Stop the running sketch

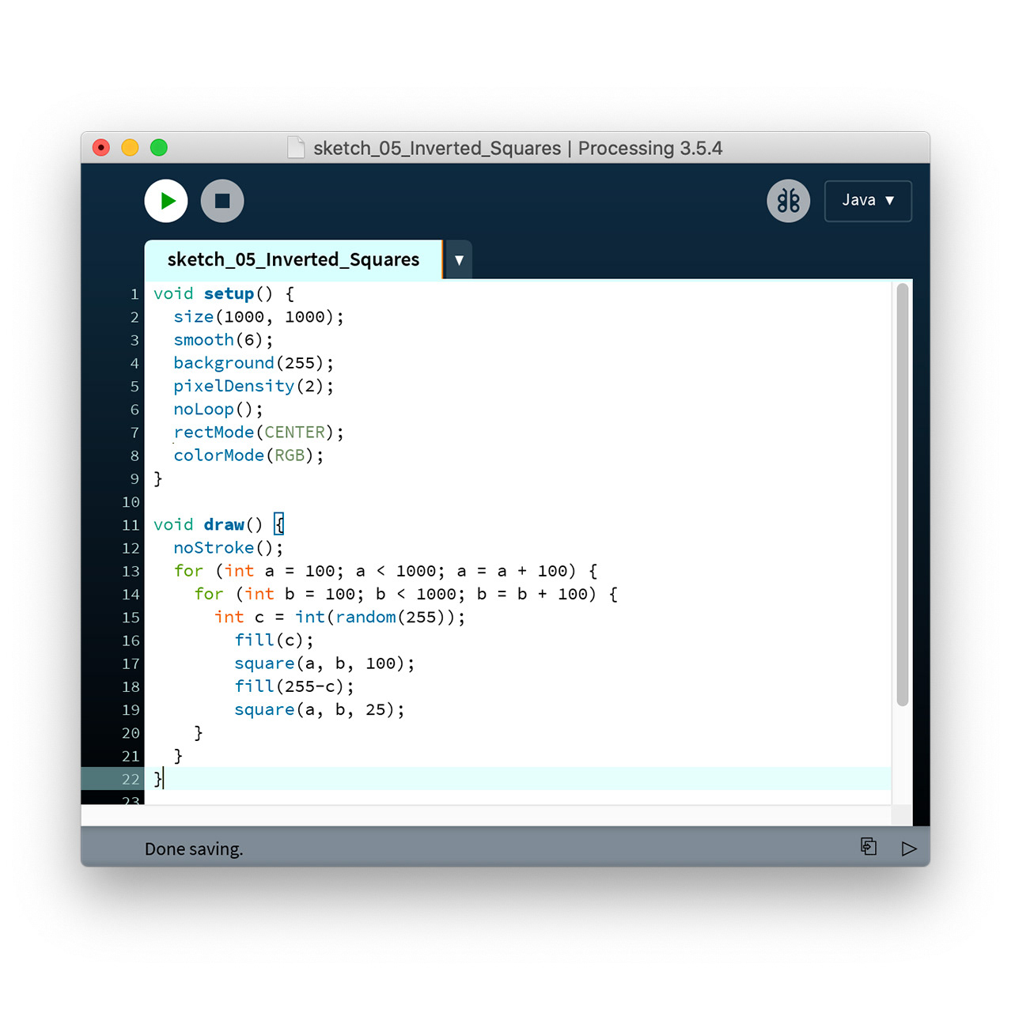222,201
